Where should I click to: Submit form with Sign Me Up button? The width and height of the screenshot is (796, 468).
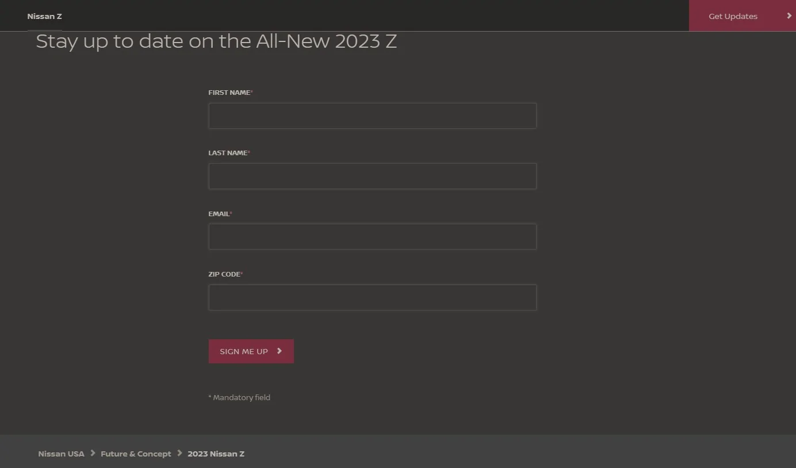251,351
